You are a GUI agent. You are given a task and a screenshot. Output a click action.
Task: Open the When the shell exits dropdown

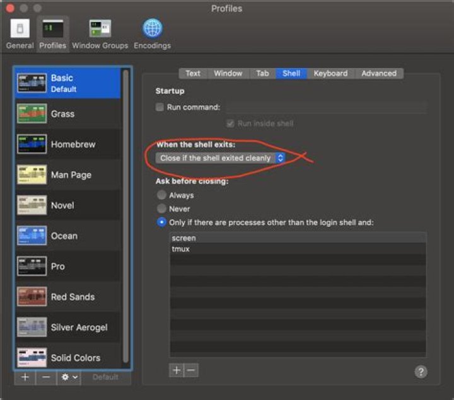click(x=220, y=158)
